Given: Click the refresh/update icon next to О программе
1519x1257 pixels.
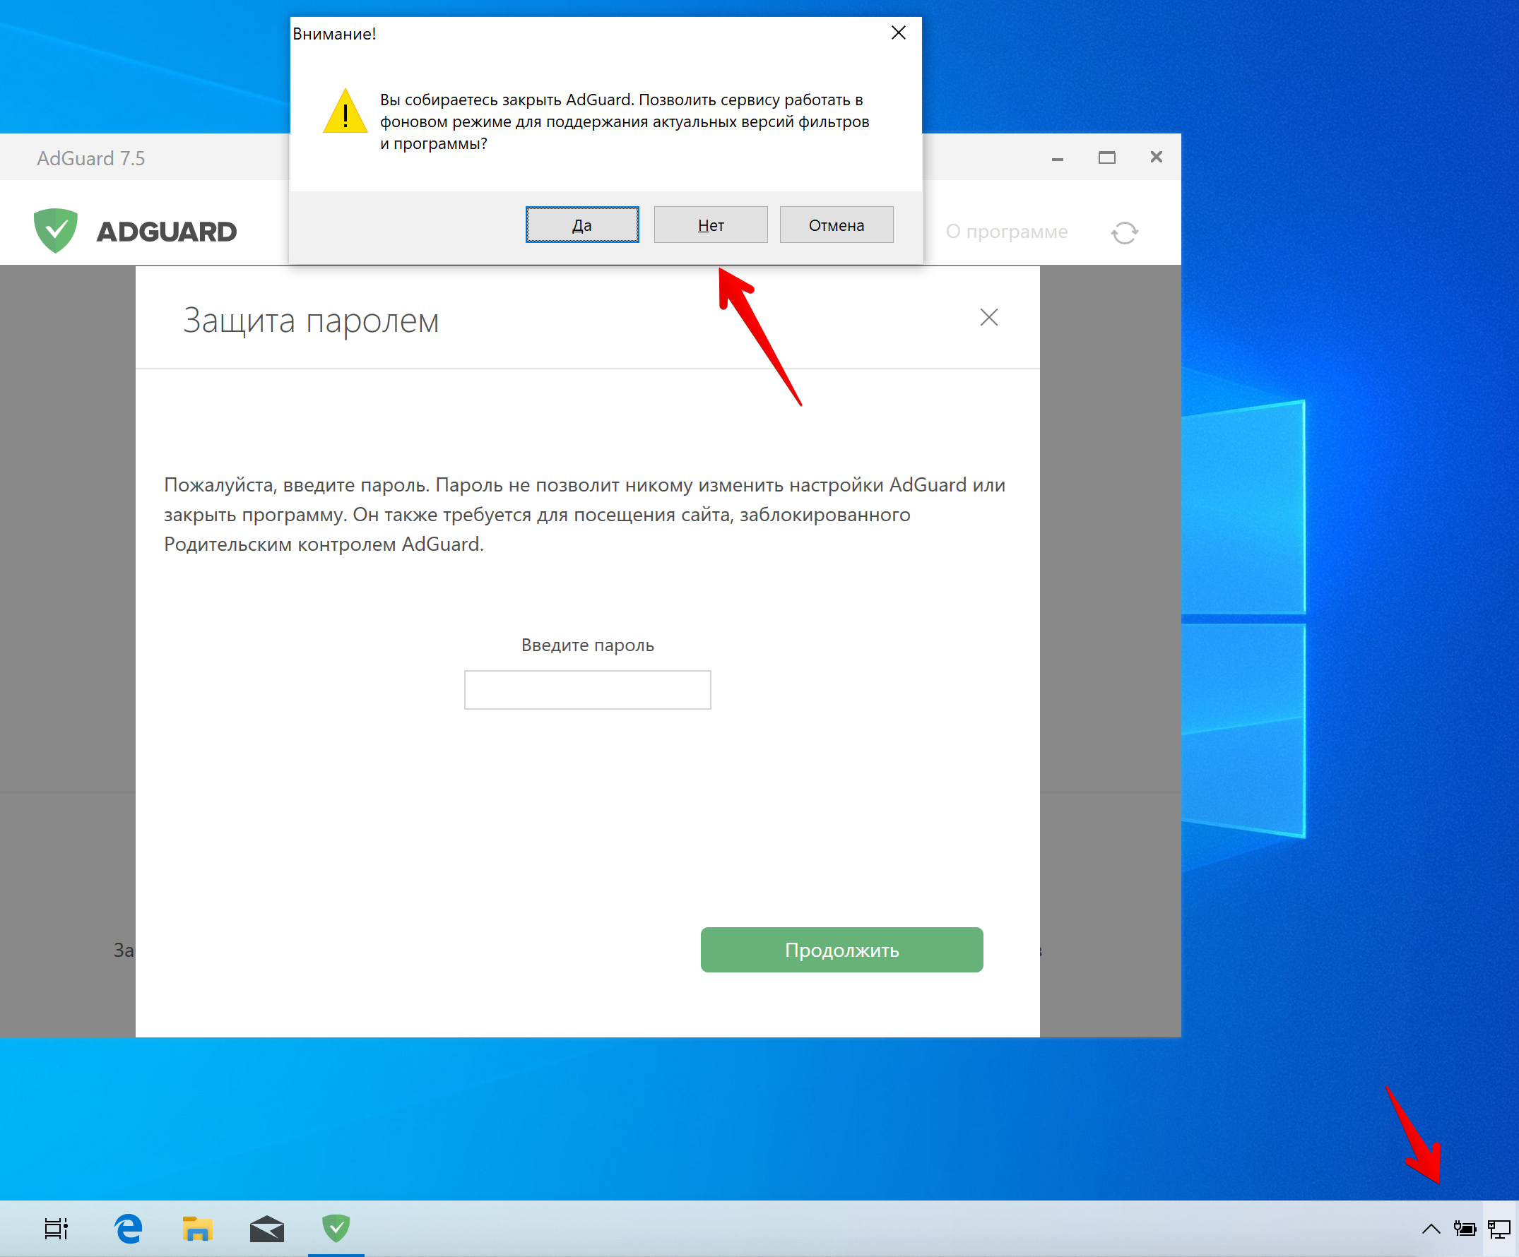Looking at the screenshot, I should click(1124, 232).
